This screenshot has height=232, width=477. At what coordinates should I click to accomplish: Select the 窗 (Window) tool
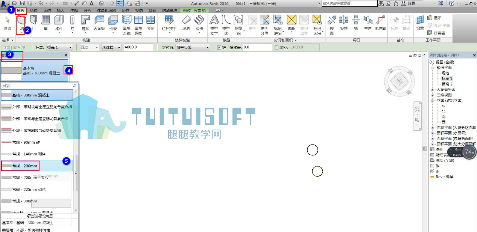coord(46,23)
